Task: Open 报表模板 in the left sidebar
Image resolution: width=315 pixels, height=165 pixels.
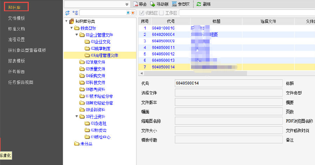Action: (x=16, y=61)
